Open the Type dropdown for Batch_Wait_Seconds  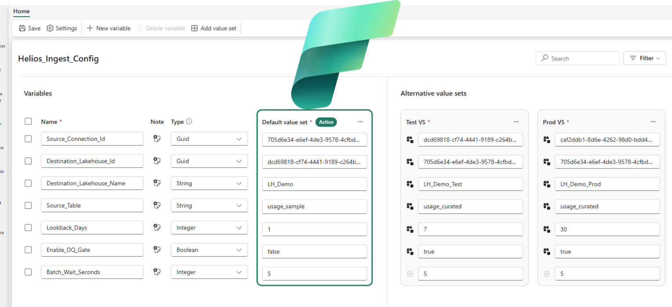point(209,272)
